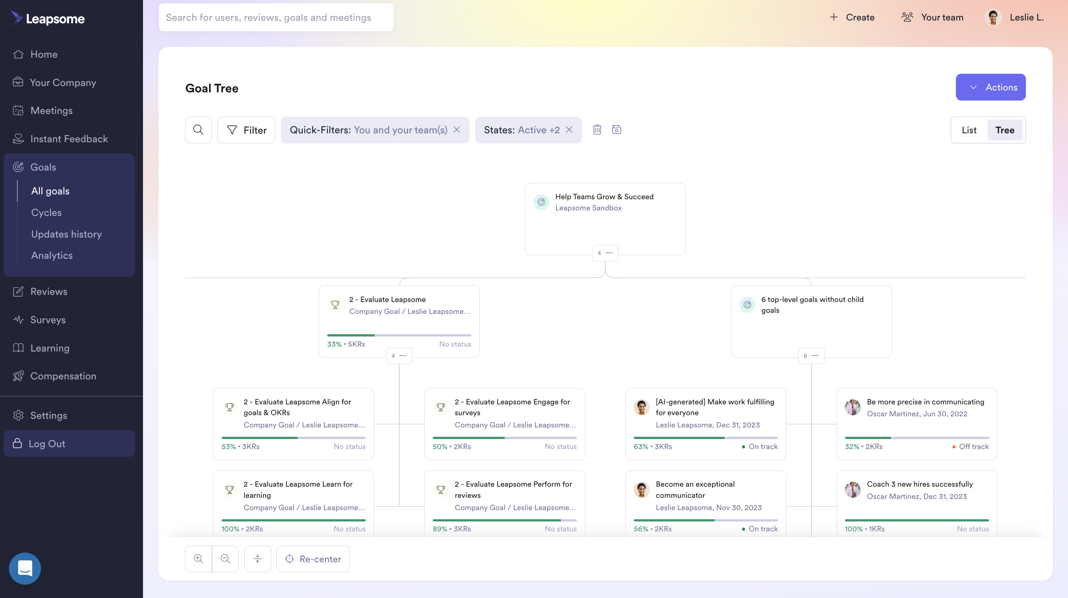Click the 32% progress bar on Be more precise

coord(917,438)
